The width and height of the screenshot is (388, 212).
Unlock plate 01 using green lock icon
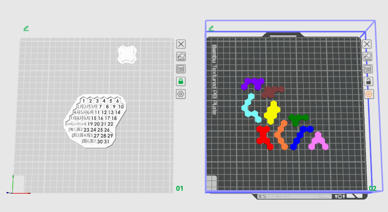pyautogui.click(x=181, y=81)
